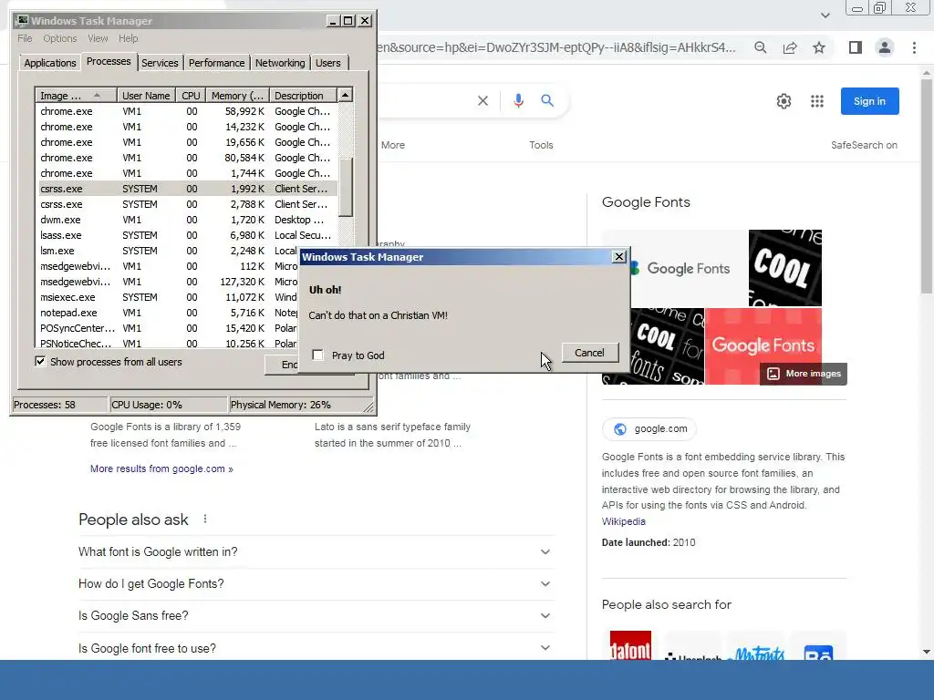Select the POSyncCenter process row
This screenshot has height=700, width=934.
(x=168, y=328)
